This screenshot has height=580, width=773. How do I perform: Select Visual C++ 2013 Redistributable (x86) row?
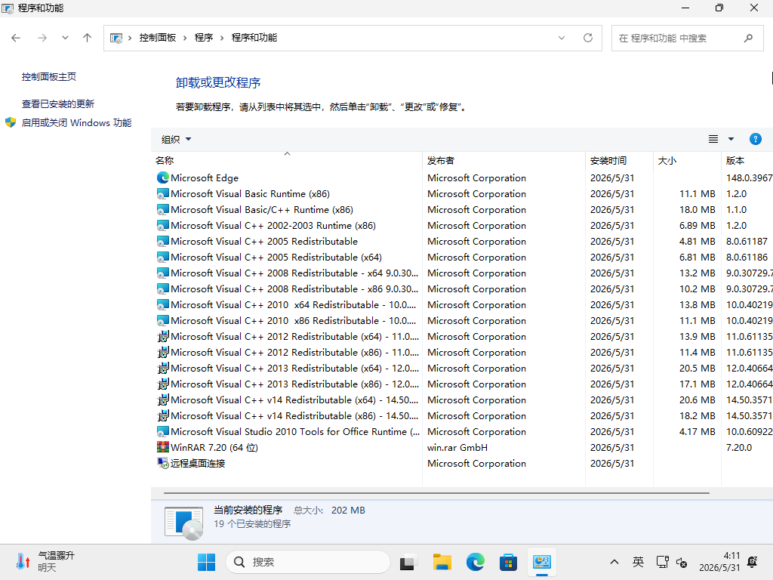(462, 384)
